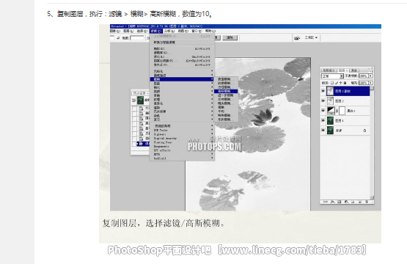Click the white layer mask of 黑白 1

point(342,111)
